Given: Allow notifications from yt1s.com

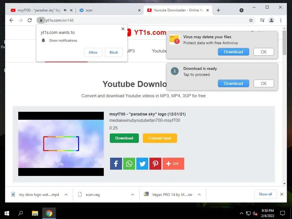Looking at the screenshot, I should point(93,52).
